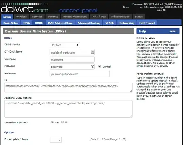Viewport: 183px width, 145px height.
Task: Go to the Advanced Routing sub-tab
Action: pyautogui.click(x=89, y=23)
